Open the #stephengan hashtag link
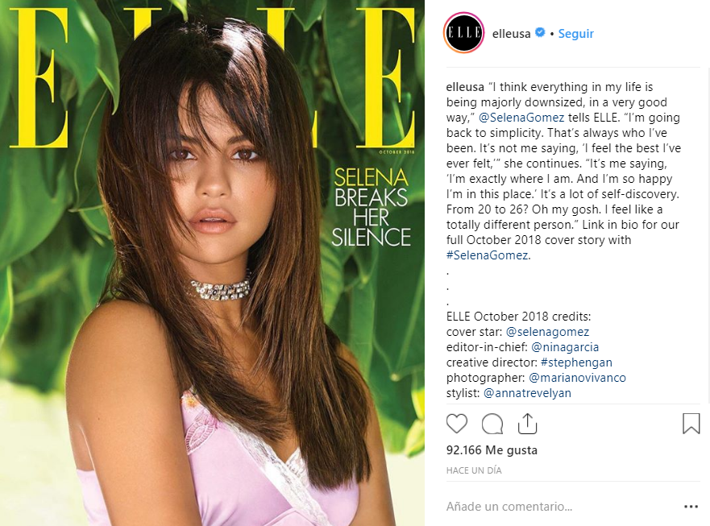710x526 pixels. tap(576, 362)
